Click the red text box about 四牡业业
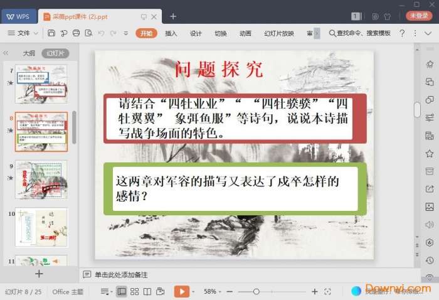Screen dimensions: 439x300 [x=235, y=119]
